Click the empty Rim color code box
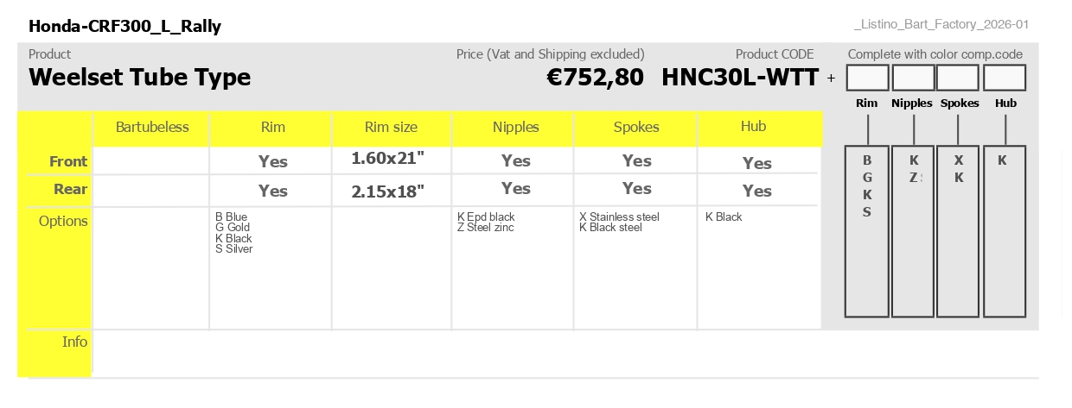1072x408 pixels. tap(867, 78)
